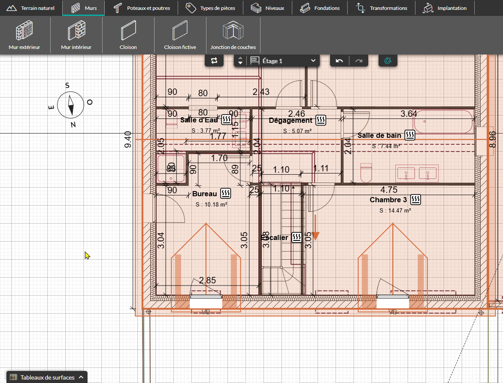This screenshot has height=383, width=503.
Task: Click the S : 10.18 m² surface text
Action: pyautogui.click(x=212, y=204)
